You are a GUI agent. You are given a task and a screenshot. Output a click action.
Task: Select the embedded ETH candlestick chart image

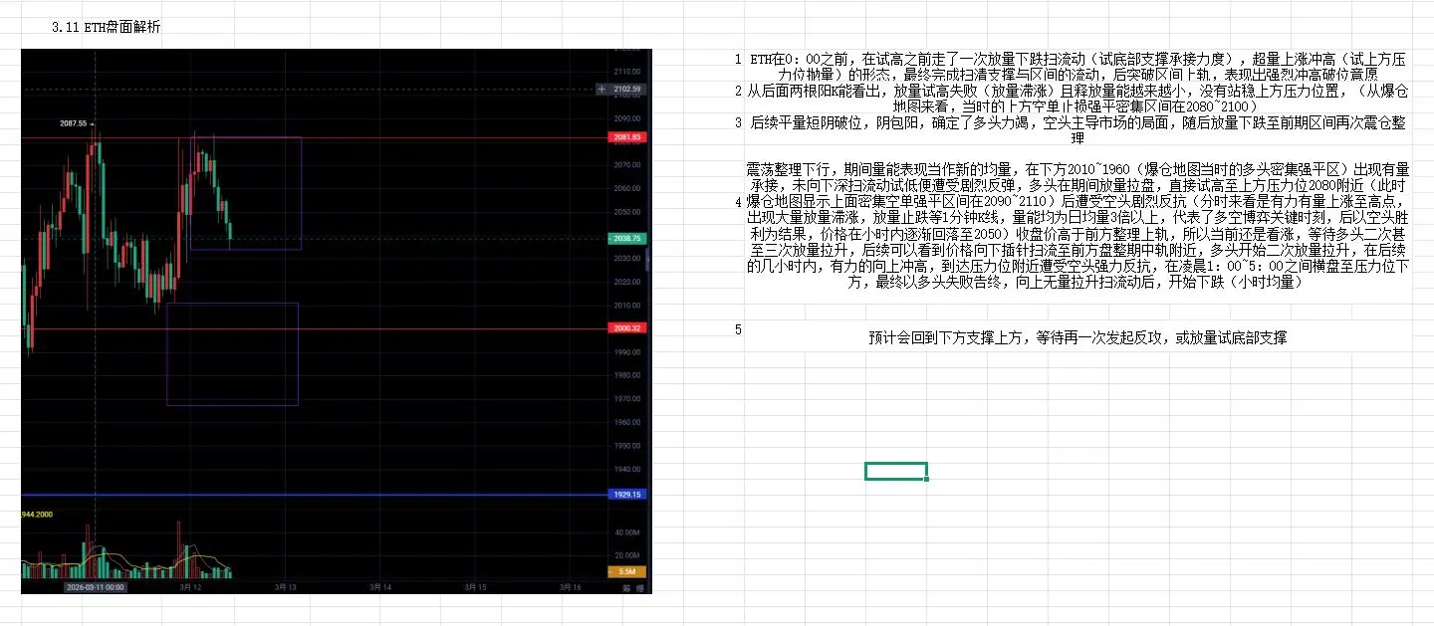pos(337,320)
